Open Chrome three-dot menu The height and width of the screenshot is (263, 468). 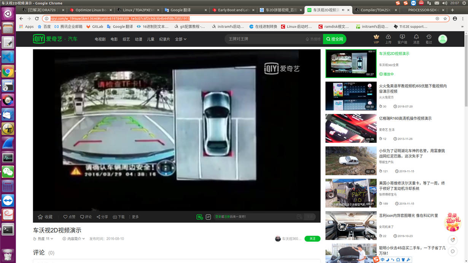pos(463,18)
